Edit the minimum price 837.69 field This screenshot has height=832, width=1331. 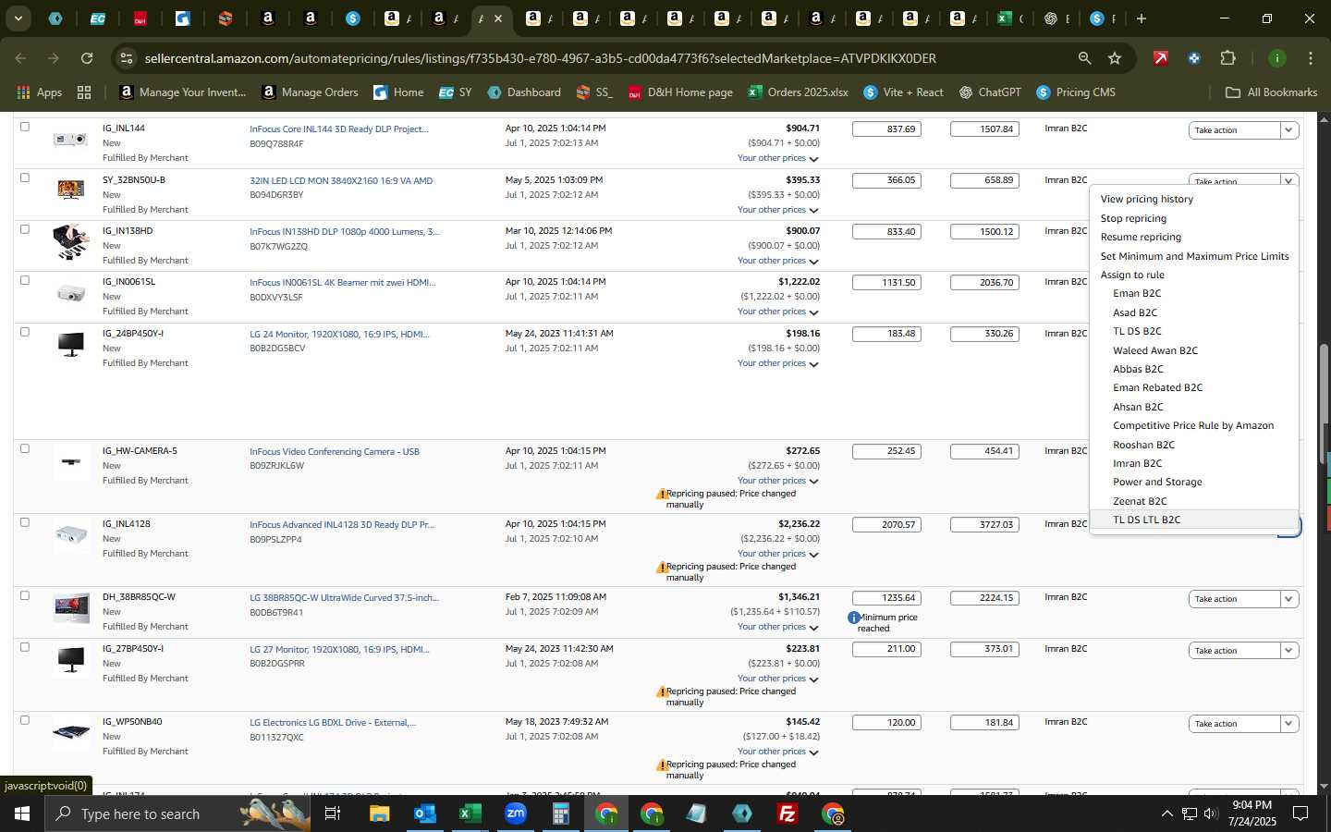click(886, 128)
